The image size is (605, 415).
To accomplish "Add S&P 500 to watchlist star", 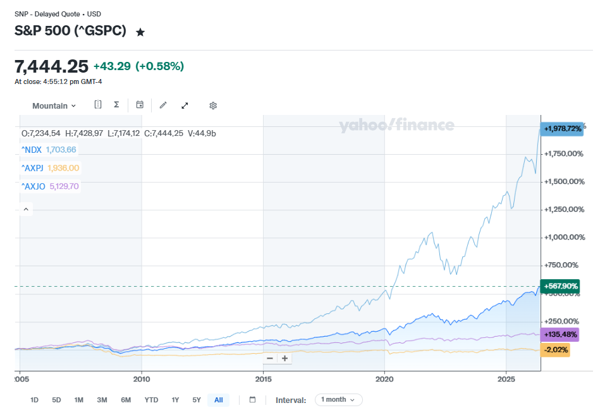I will (x=140, y=32).
